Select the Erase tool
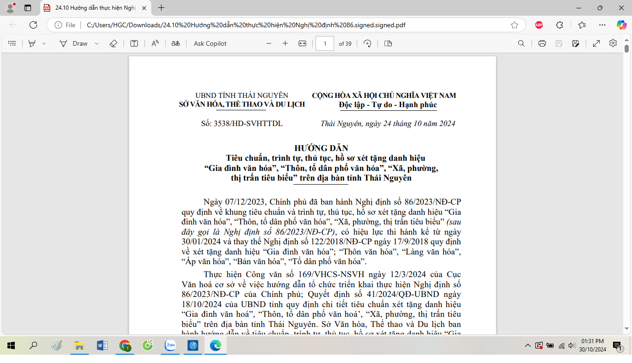 [x=113, y=43]
